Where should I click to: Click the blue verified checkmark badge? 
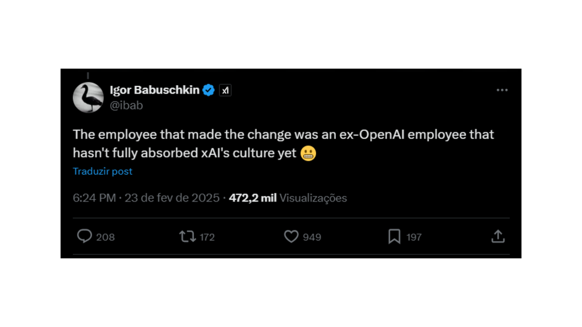(209, 90)
